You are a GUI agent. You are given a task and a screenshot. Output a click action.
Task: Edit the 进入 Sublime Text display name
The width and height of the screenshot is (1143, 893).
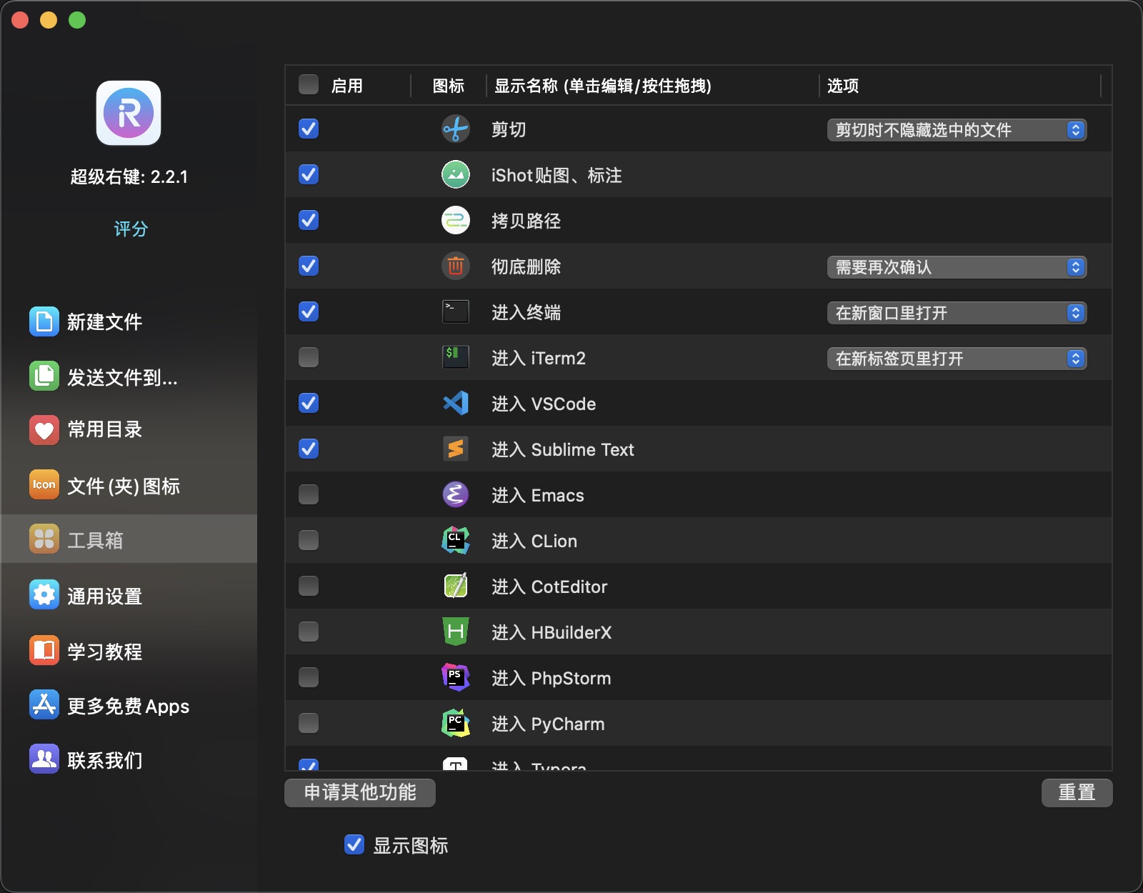point(563,450)
